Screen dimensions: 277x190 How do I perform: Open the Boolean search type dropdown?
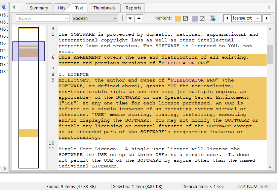[95, 19]
